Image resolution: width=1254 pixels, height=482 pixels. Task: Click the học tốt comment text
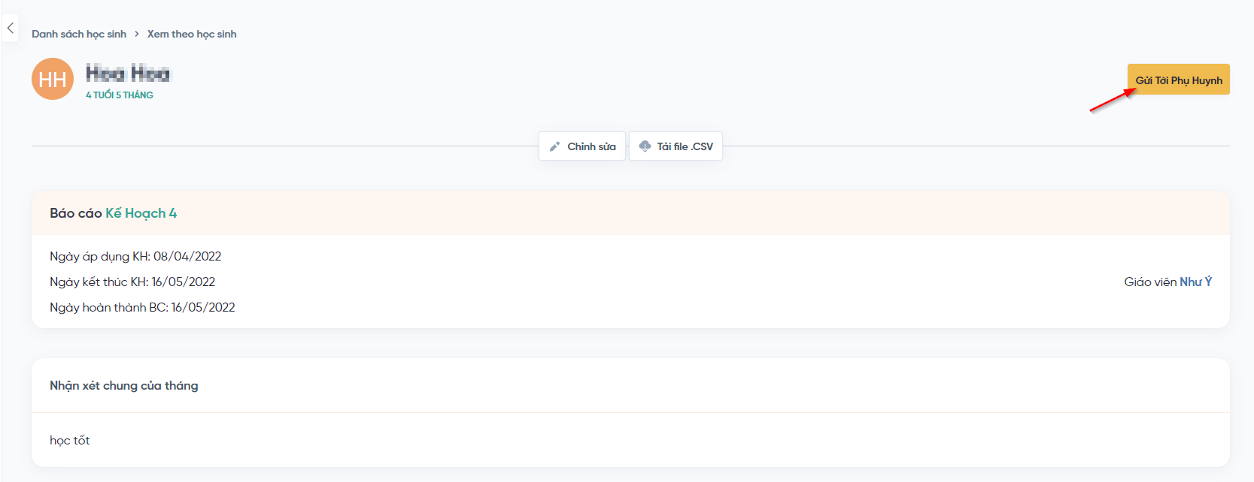[70, 441]
